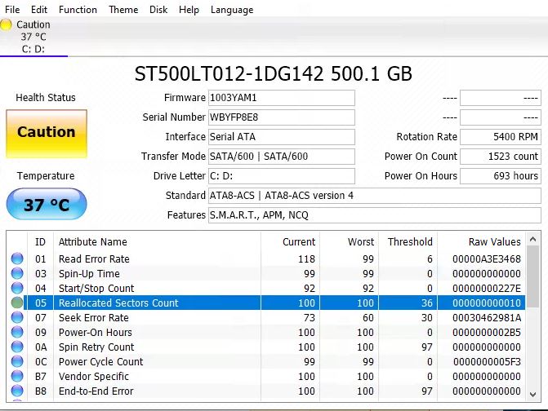Click the Attribute Name column header

point(93,242)
